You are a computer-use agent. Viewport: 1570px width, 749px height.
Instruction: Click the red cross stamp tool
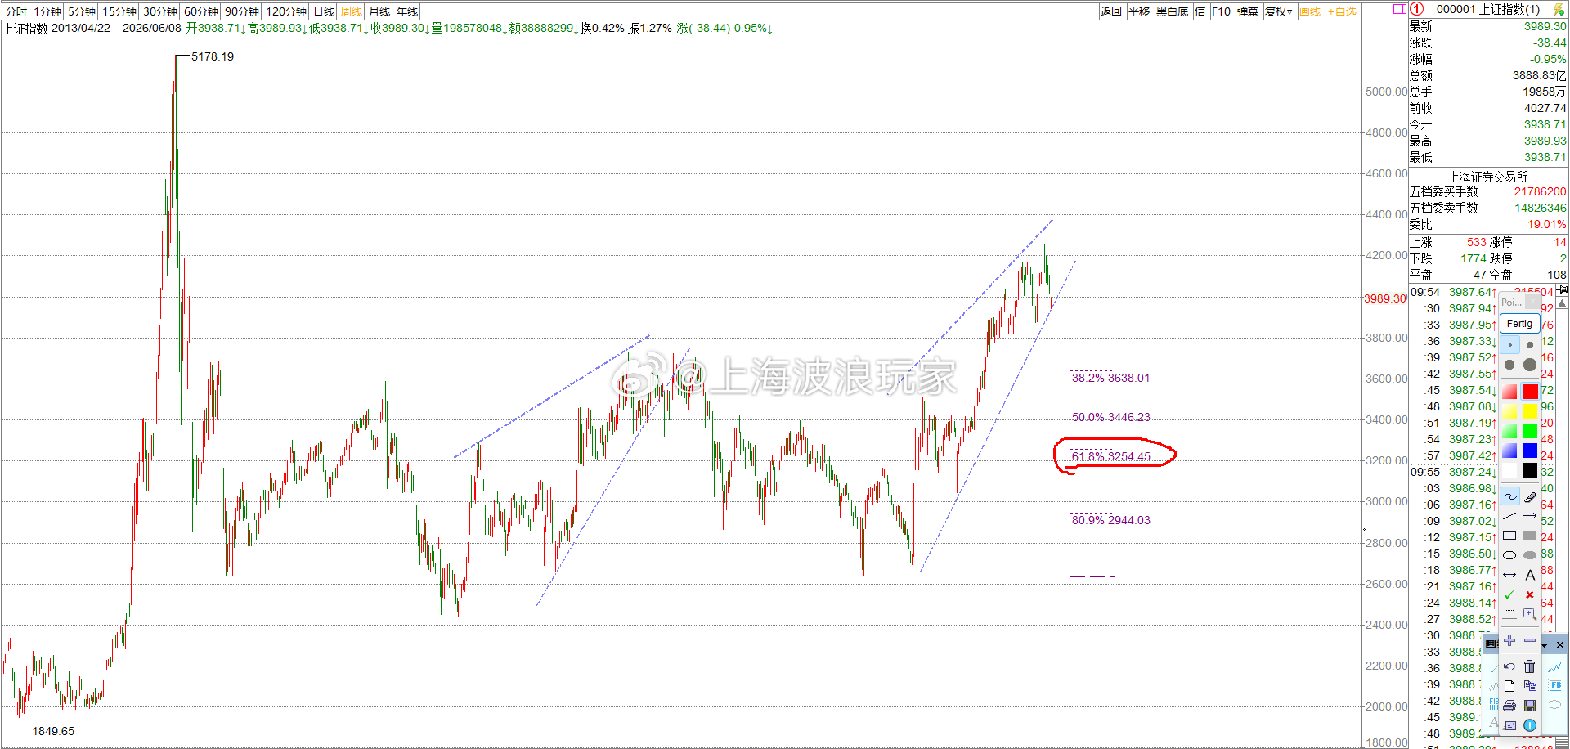[x=1530, y=594]
